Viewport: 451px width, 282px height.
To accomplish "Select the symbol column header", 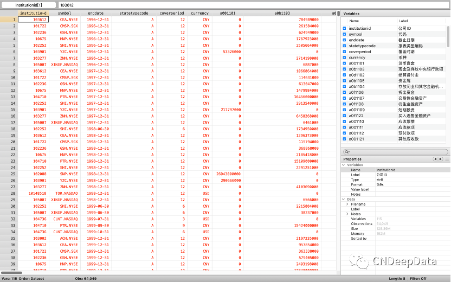I will (65, 13).
